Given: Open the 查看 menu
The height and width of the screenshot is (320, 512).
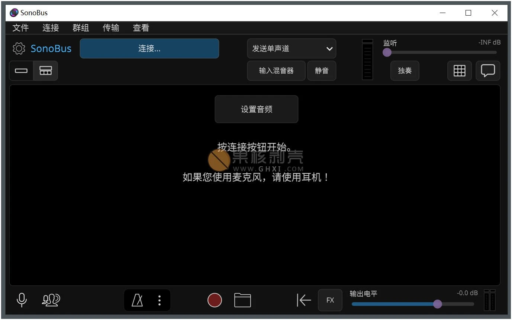Looking at the screenshot, I should coord(141,28).
